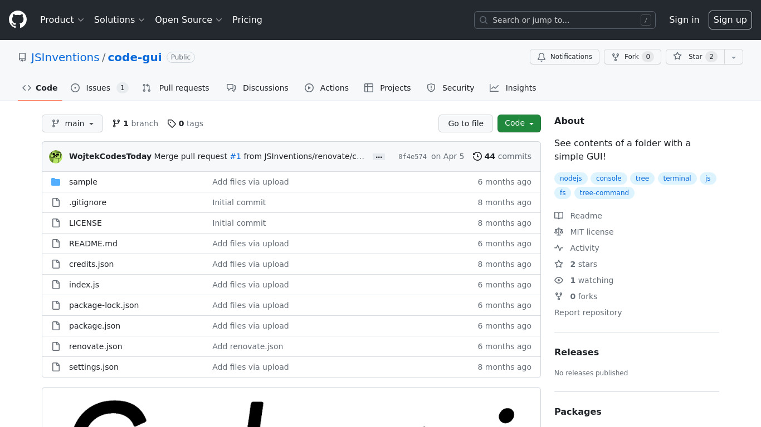Click the file icon next to .gitignore
The width and height of the screenshot is (761, 427).
(56, 202)
